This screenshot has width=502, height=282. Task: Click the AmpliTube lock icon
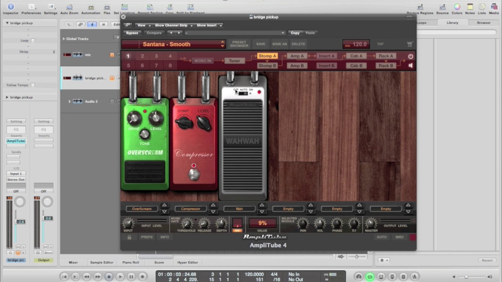click(129, 237)
